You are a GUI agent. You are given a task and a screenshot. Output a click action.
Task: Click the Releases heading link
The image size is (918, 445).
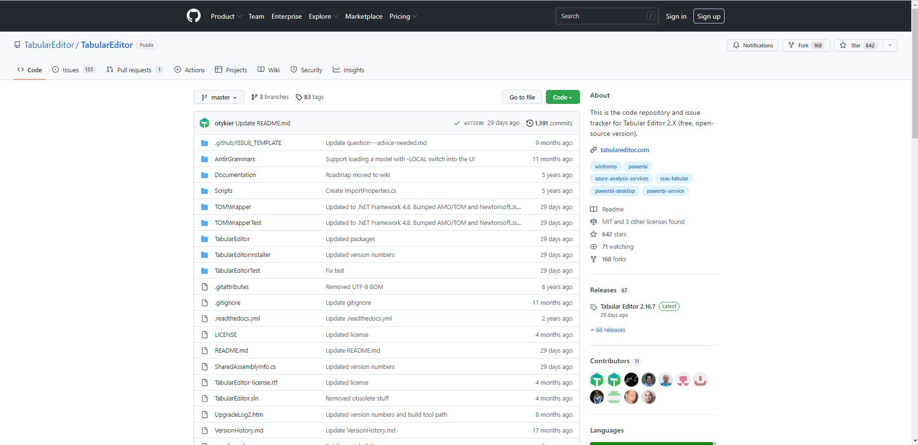pyautogui.click(x=603, y=290)
